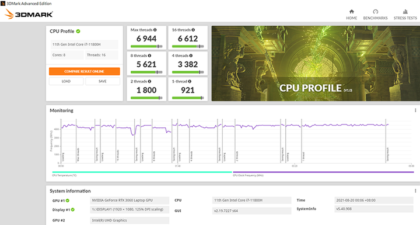Screen dimensions: 420x225
Task: Toggle the CPU Temperature legend line
Action: point(142,172)
